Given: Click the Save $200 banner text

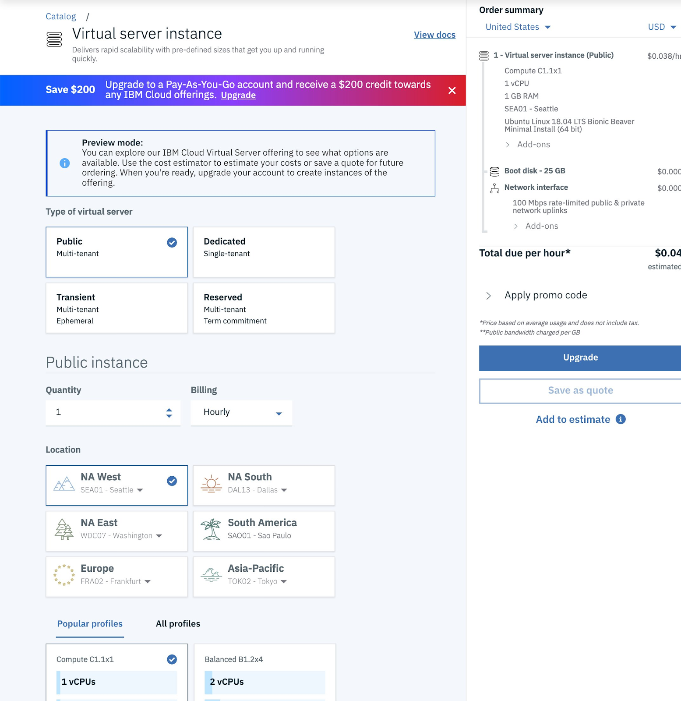Looking at the screenshot, I should pyautogui.click(x=71, y=90).
